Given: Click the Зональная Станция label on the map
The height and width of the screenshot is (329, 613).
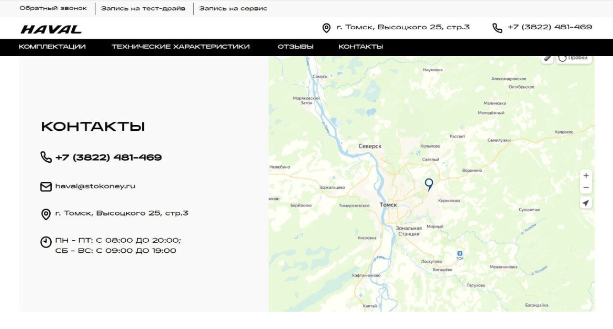Looking at the screenshot, I should pyautogui.click(x=409, y=231).
